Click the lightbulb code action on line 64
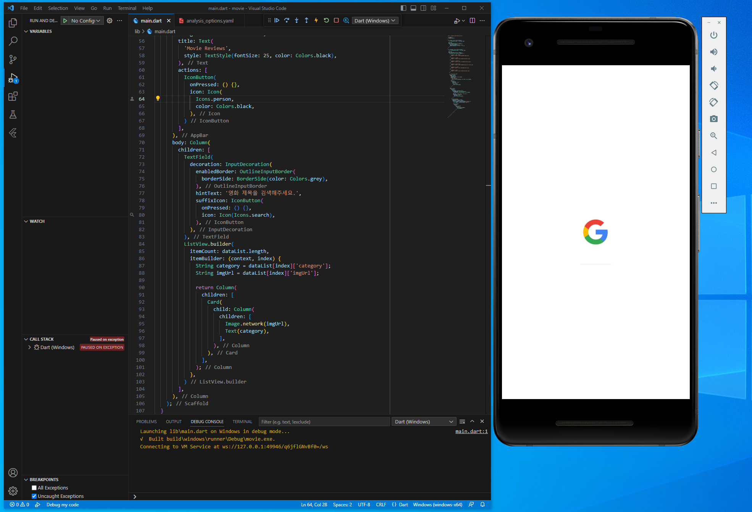Viewport: 752px width, 512px height. (x=158, y=98)
